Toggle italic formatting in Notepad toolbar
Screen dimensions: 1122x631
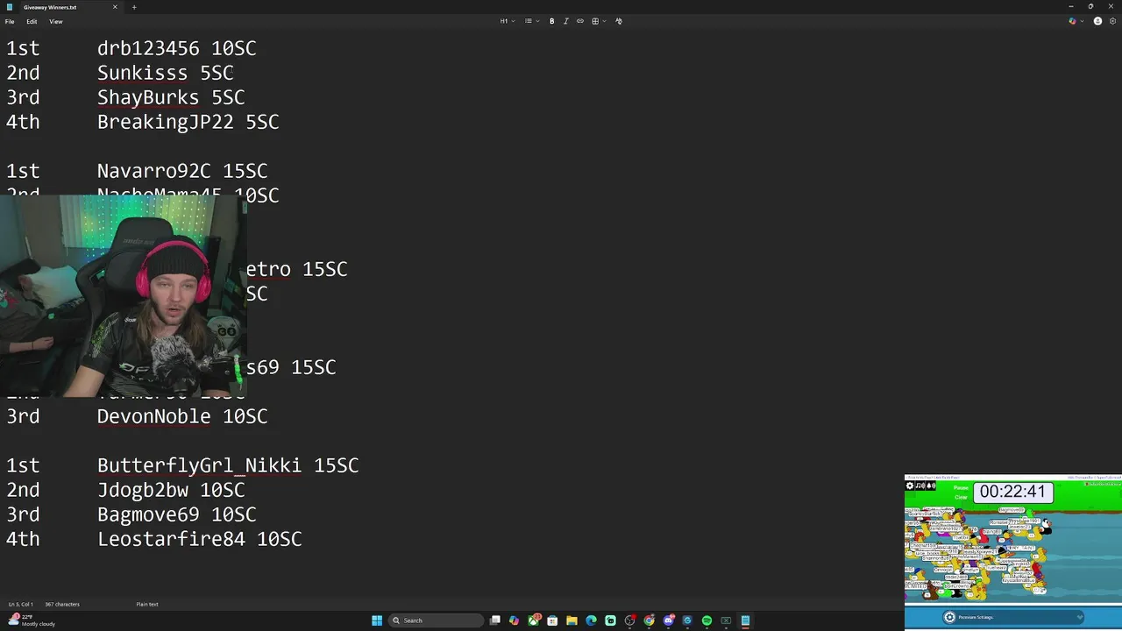(x=565, y=21)
